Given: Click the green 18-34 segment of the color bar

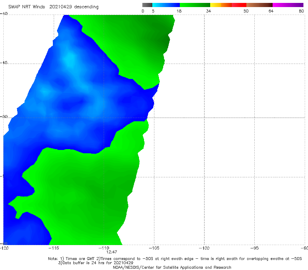Looking at the screenshot, I should coord(195,5).
